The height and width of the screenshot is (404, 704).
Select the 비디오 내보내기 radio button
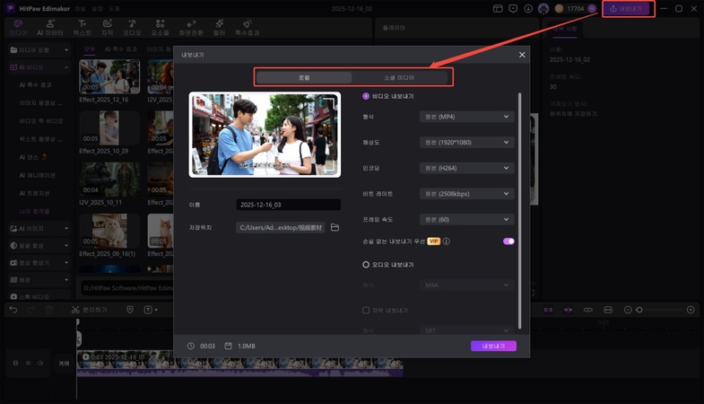pyautogui.click(x=366, y=96)
